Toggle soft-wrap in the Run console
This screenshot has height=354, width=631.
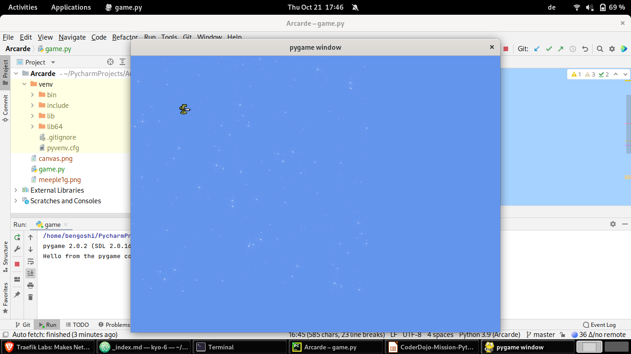(x=30, y=262)
